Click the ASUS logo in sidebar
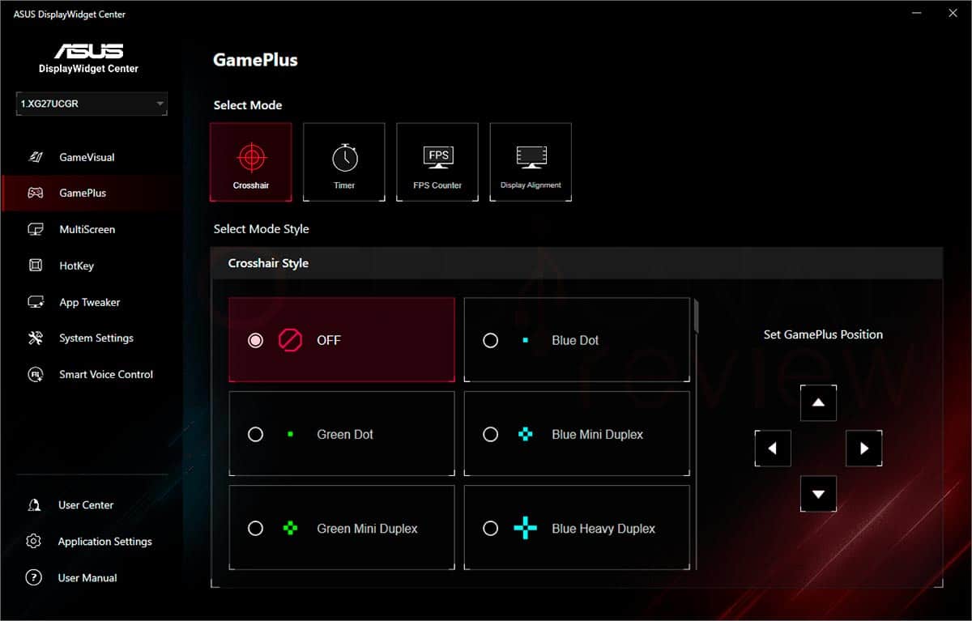The height and width of the screenshot is (621, 972). point(89,52)
